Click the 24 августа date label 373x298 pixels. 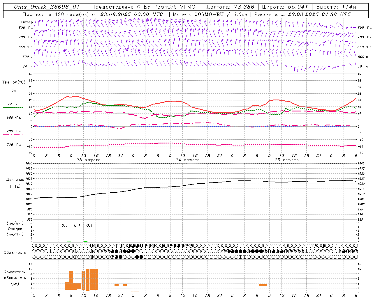(188, 160)
